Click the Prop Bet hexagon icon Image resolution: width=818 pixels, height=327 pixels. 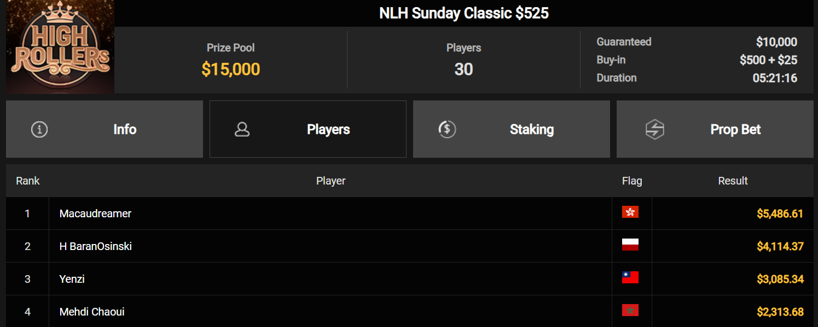(654, 129)
